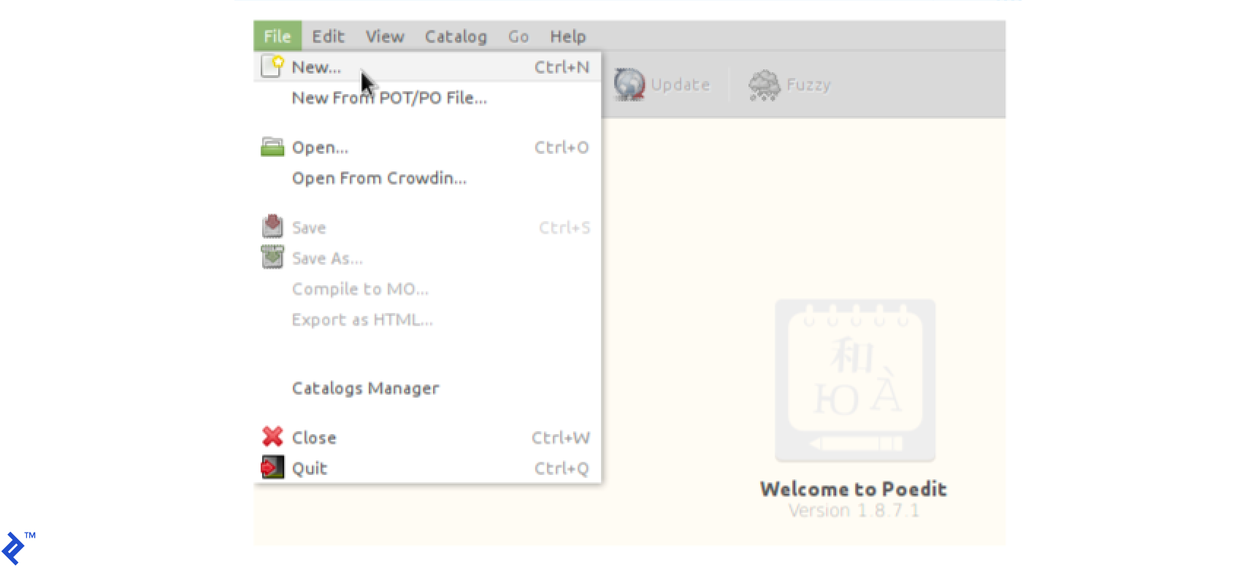The height and width of the screenshot is (572, 1256).
Task: Open the View menu
Action: [385, 36]
